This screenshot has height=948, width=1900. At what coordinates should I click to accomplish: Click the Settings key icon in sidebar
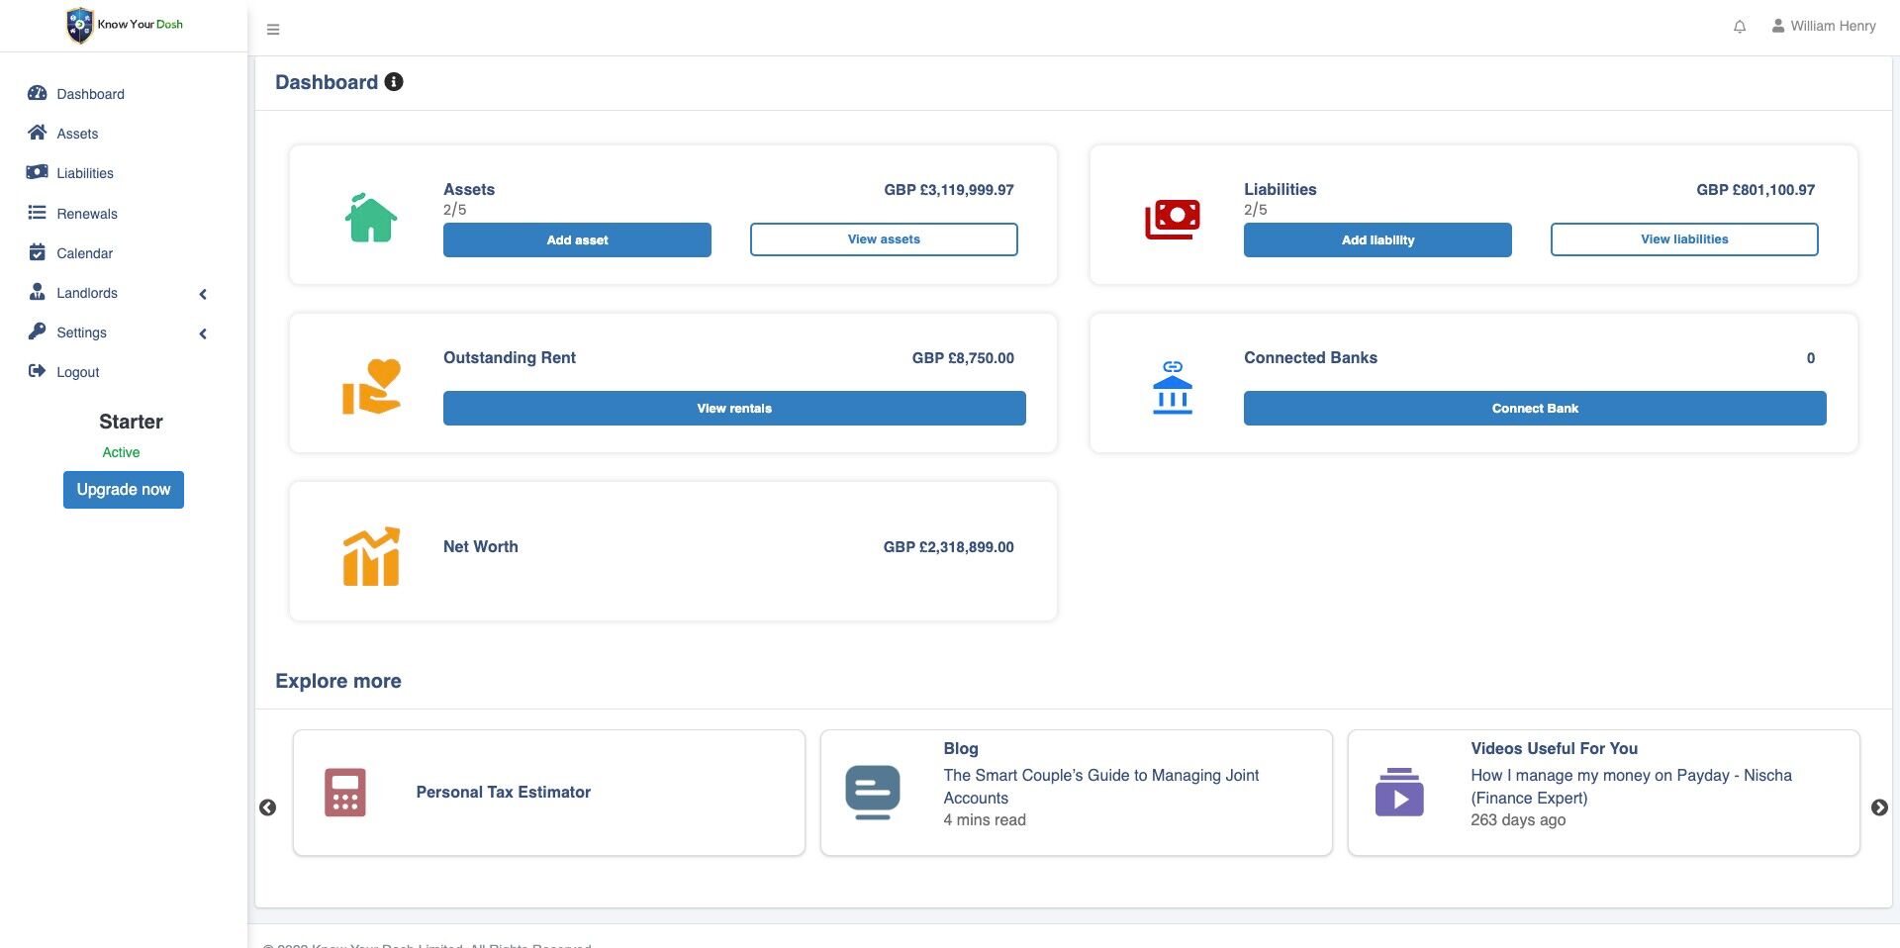point(38,332)
